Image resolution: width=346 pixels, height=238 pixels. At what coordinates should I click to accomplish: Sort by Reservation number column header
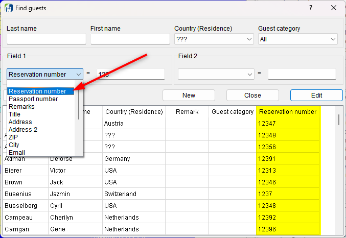tap(288, 112)
